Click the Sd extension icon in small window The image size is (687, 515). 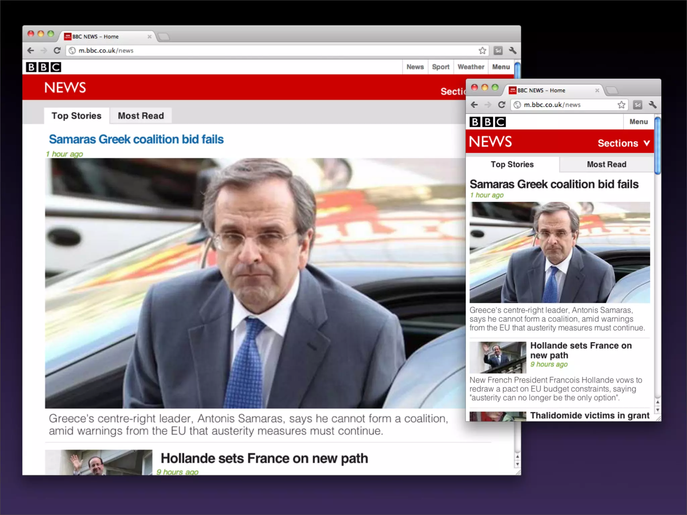tap(637, 105)
